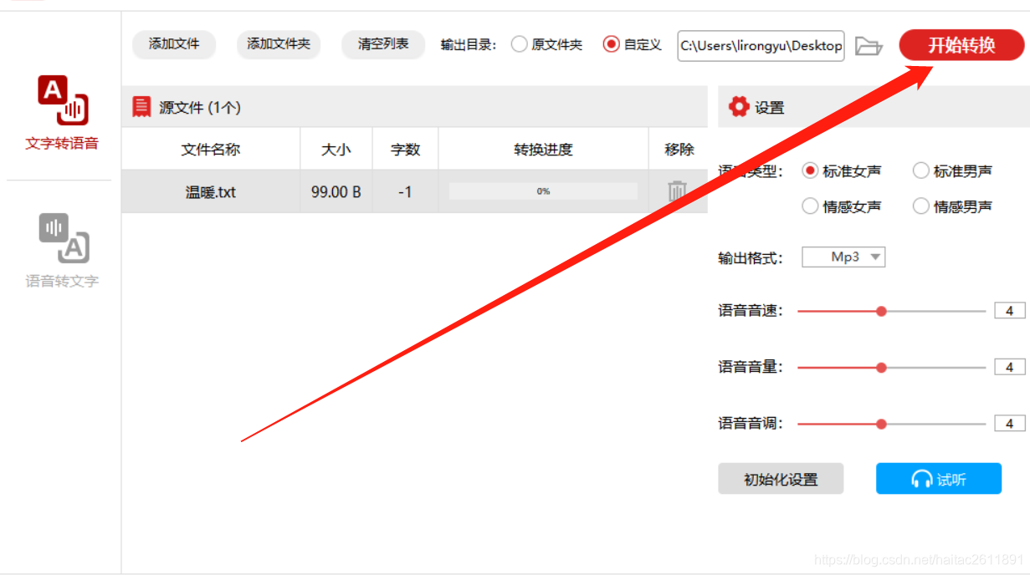Image resolution: width=1030 pixels, height=575 pixels.
Task: Click 添加文件夹 button
Action: pyautogui.click(x=279, y=44)
